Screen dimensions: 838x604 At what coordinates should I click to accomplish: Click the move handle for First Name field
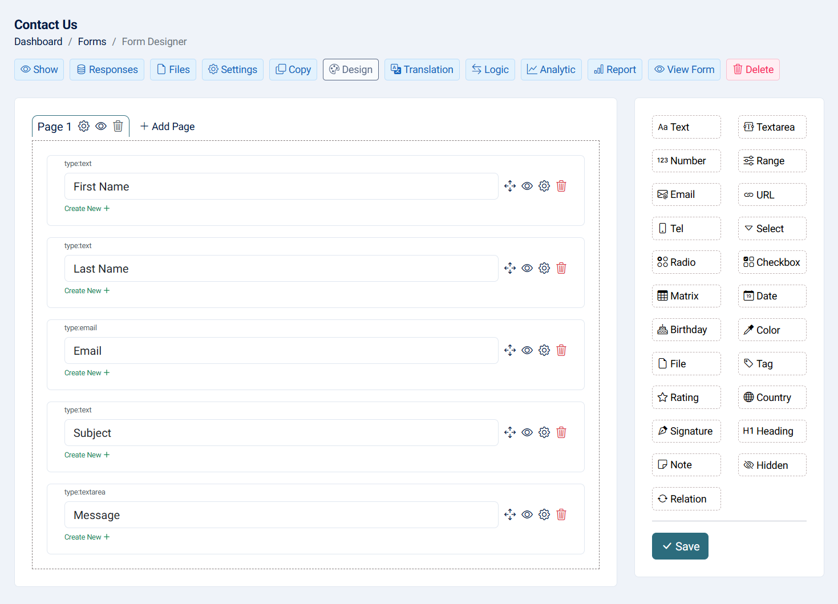pyautogui.click(x=510, y=186)
